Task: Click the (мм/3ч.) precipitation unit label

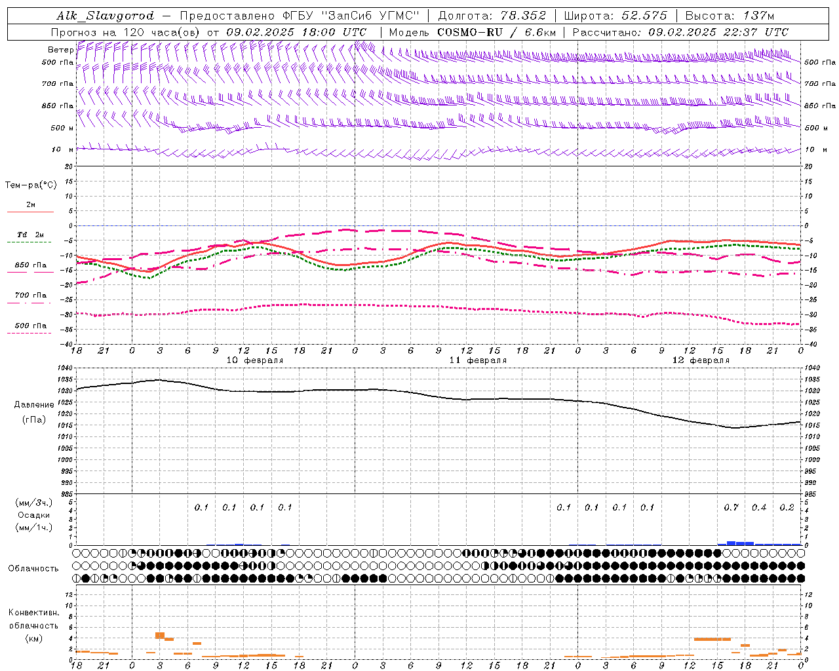Action: (33, 503)
